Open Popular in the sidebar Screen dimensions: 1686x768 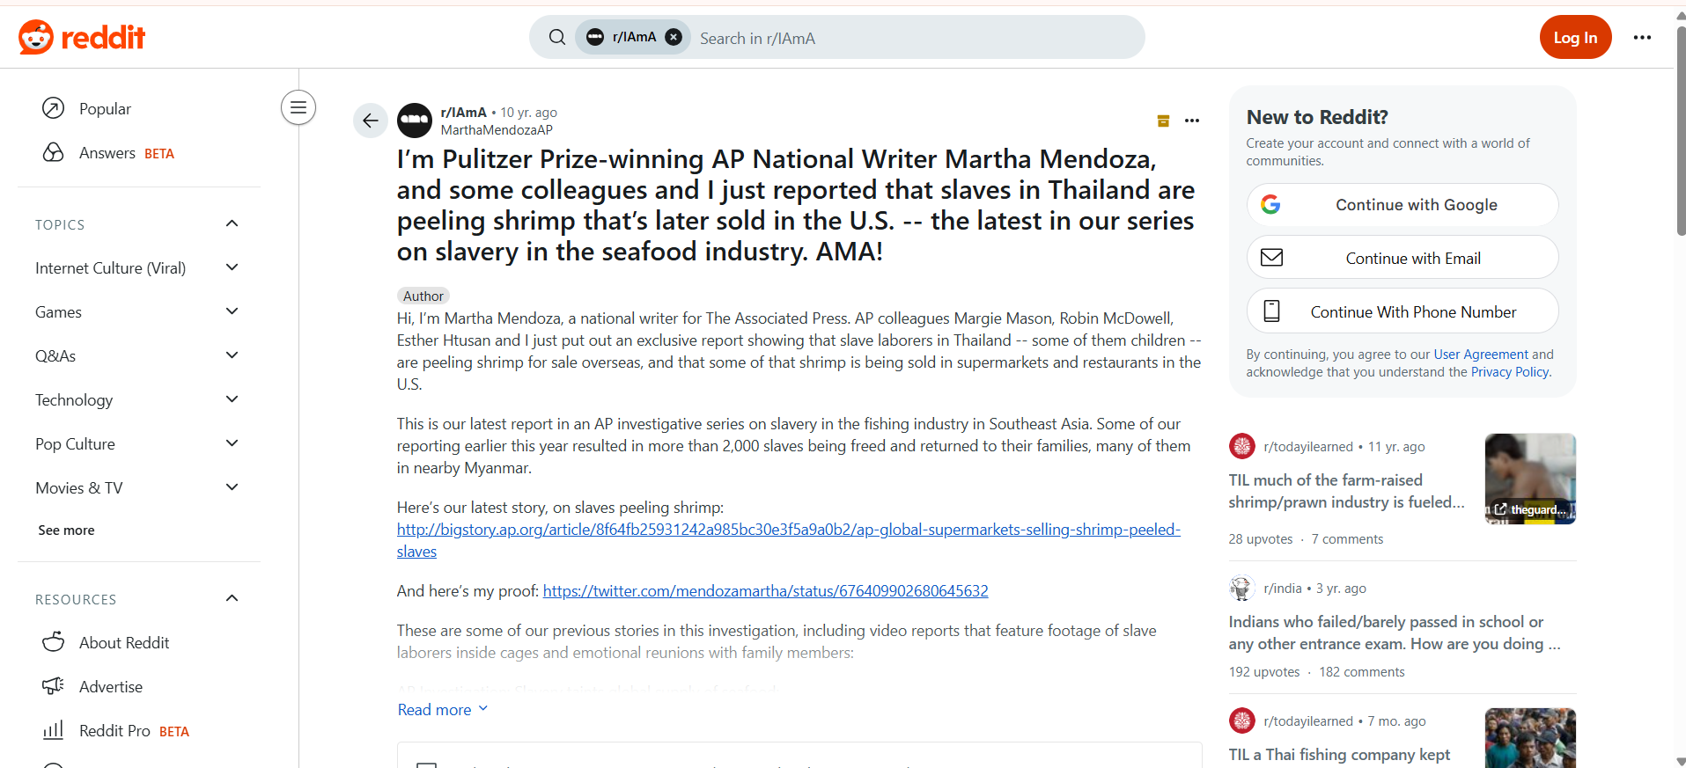(105, 108)
